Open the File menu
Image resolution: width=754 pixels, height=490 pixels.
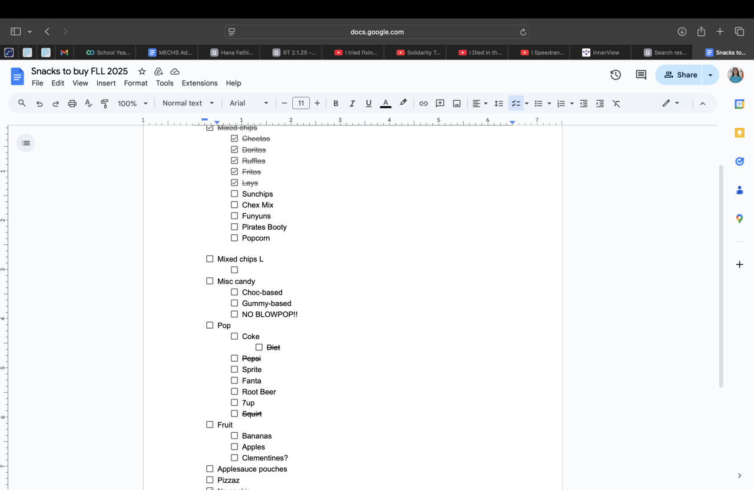[37, 83]
